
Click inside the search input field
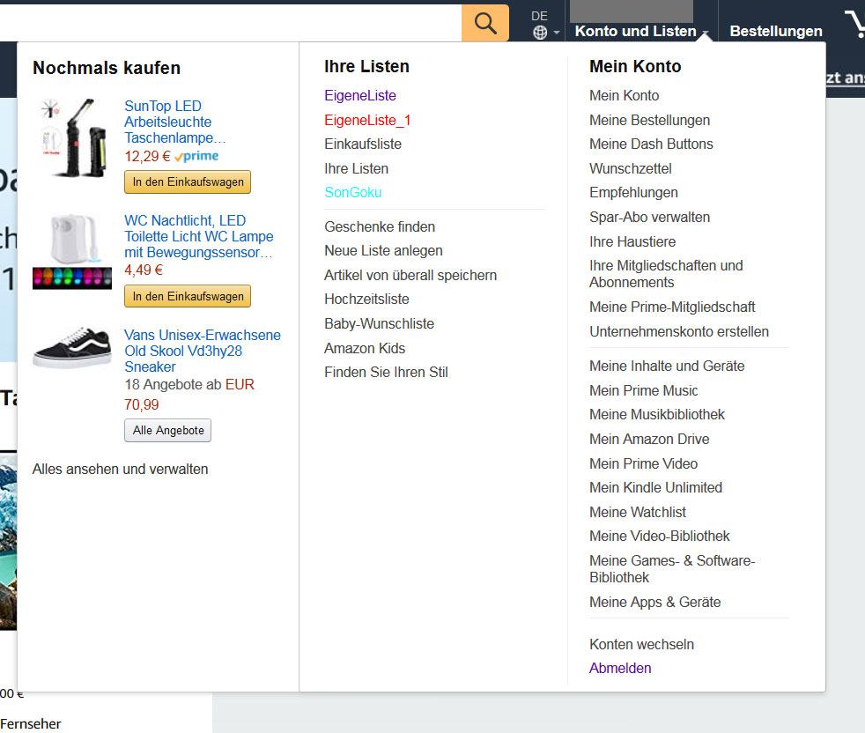[229, 23]
